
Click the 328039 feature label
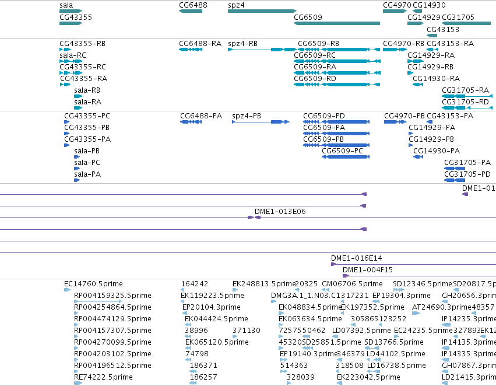[301, 377]
